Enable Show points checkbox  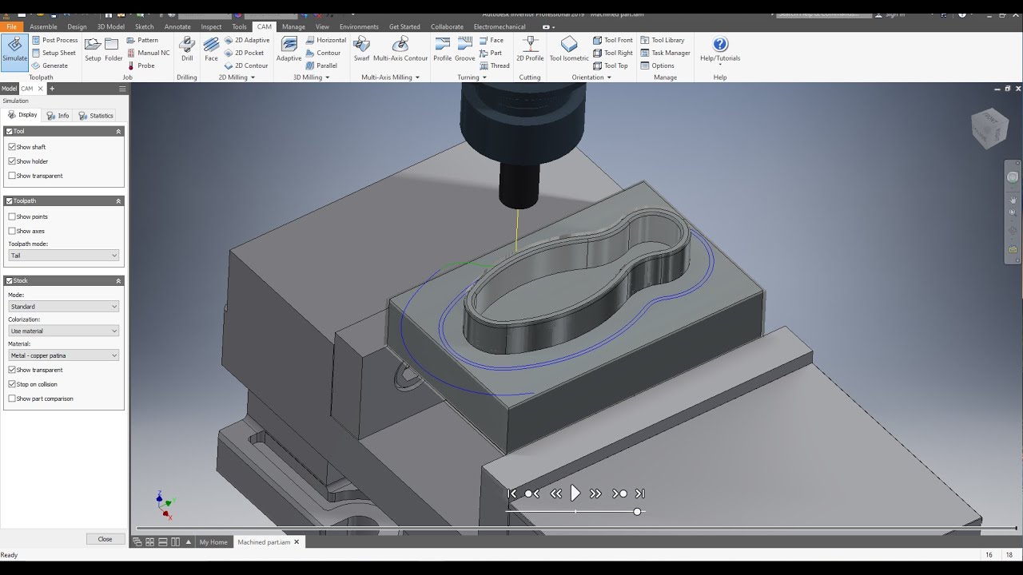click(x=12, y=216)
